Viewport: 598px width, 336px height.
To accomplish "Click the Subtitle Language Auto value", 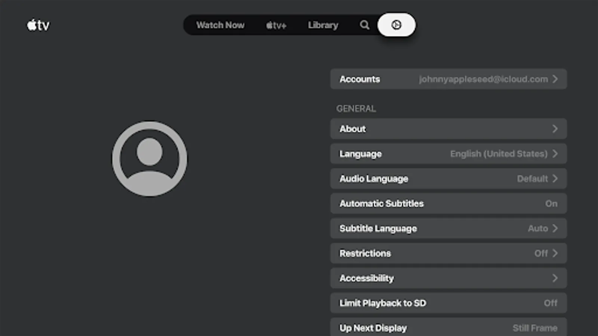I will [538, 228].
